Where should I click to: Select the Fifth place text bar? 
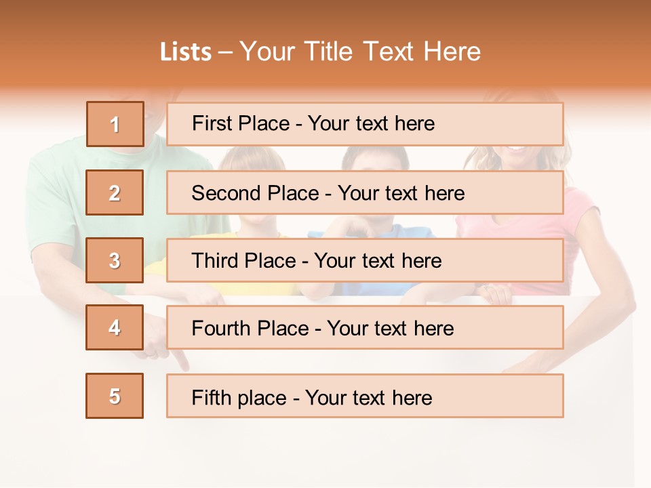pos(365,396)
